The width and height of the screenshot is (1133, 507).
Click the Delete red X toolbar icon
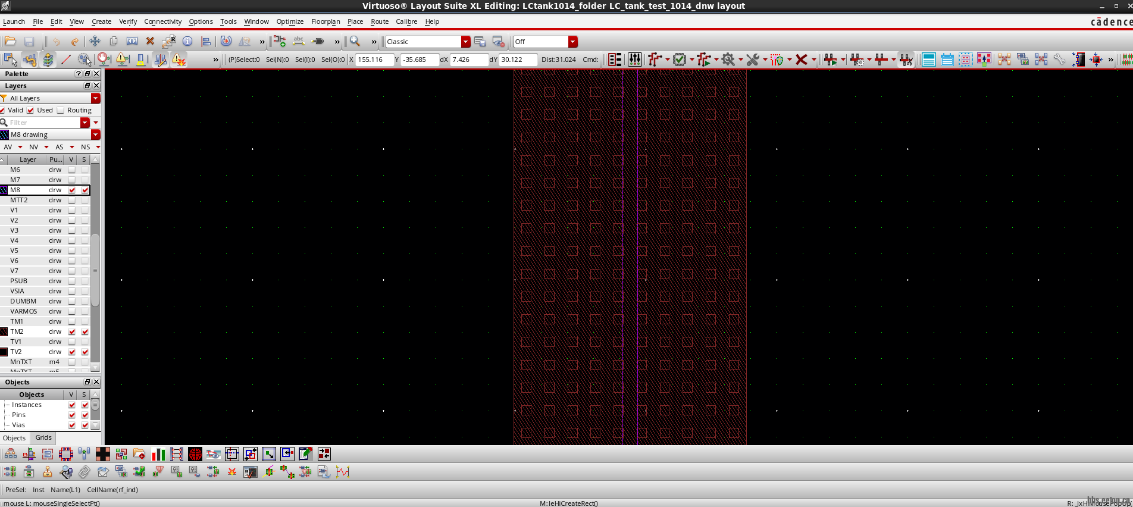point(150,42)
